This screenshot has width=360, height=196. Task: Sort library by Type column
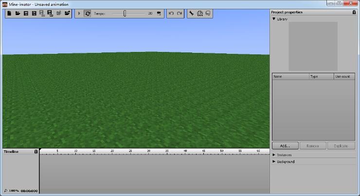click(x=322, y=77)
